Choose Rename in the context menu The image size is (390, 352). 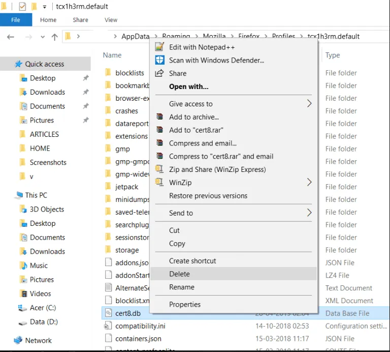pyautogui.click(x=233, y=287)
